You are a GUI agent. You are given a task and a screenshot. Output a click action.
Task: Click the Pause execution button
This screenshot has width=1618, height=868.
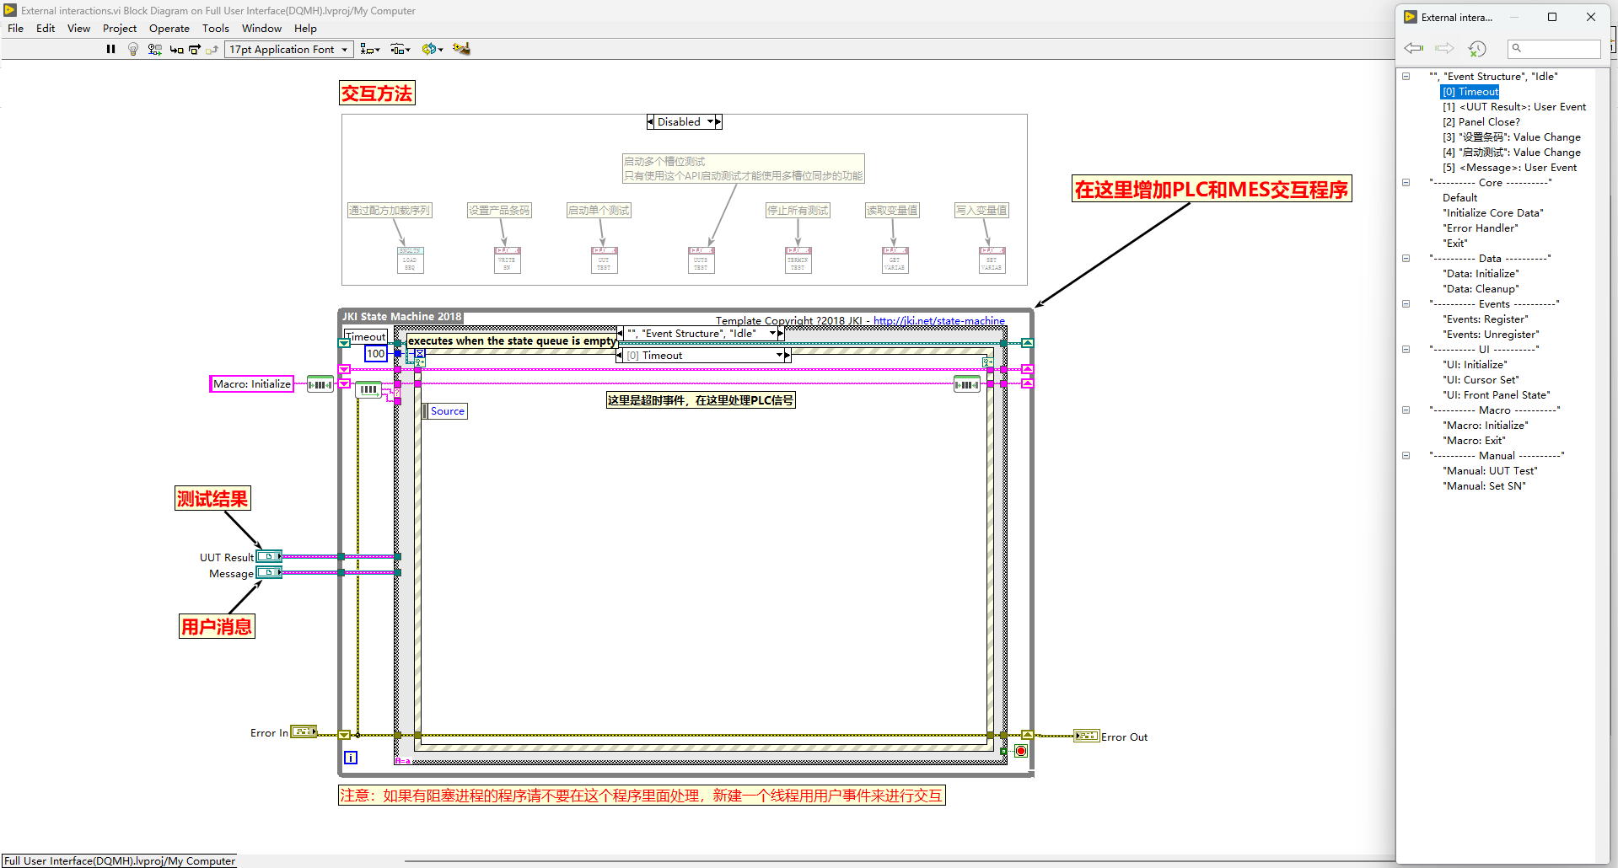tap(110, 50)
